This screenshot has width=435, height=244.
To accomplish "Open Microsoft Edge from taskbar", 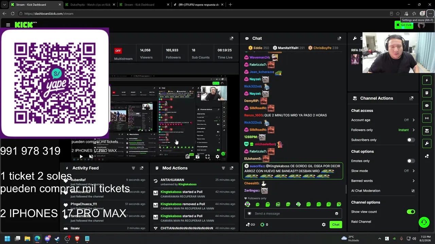I will click(x=37, y=239).
